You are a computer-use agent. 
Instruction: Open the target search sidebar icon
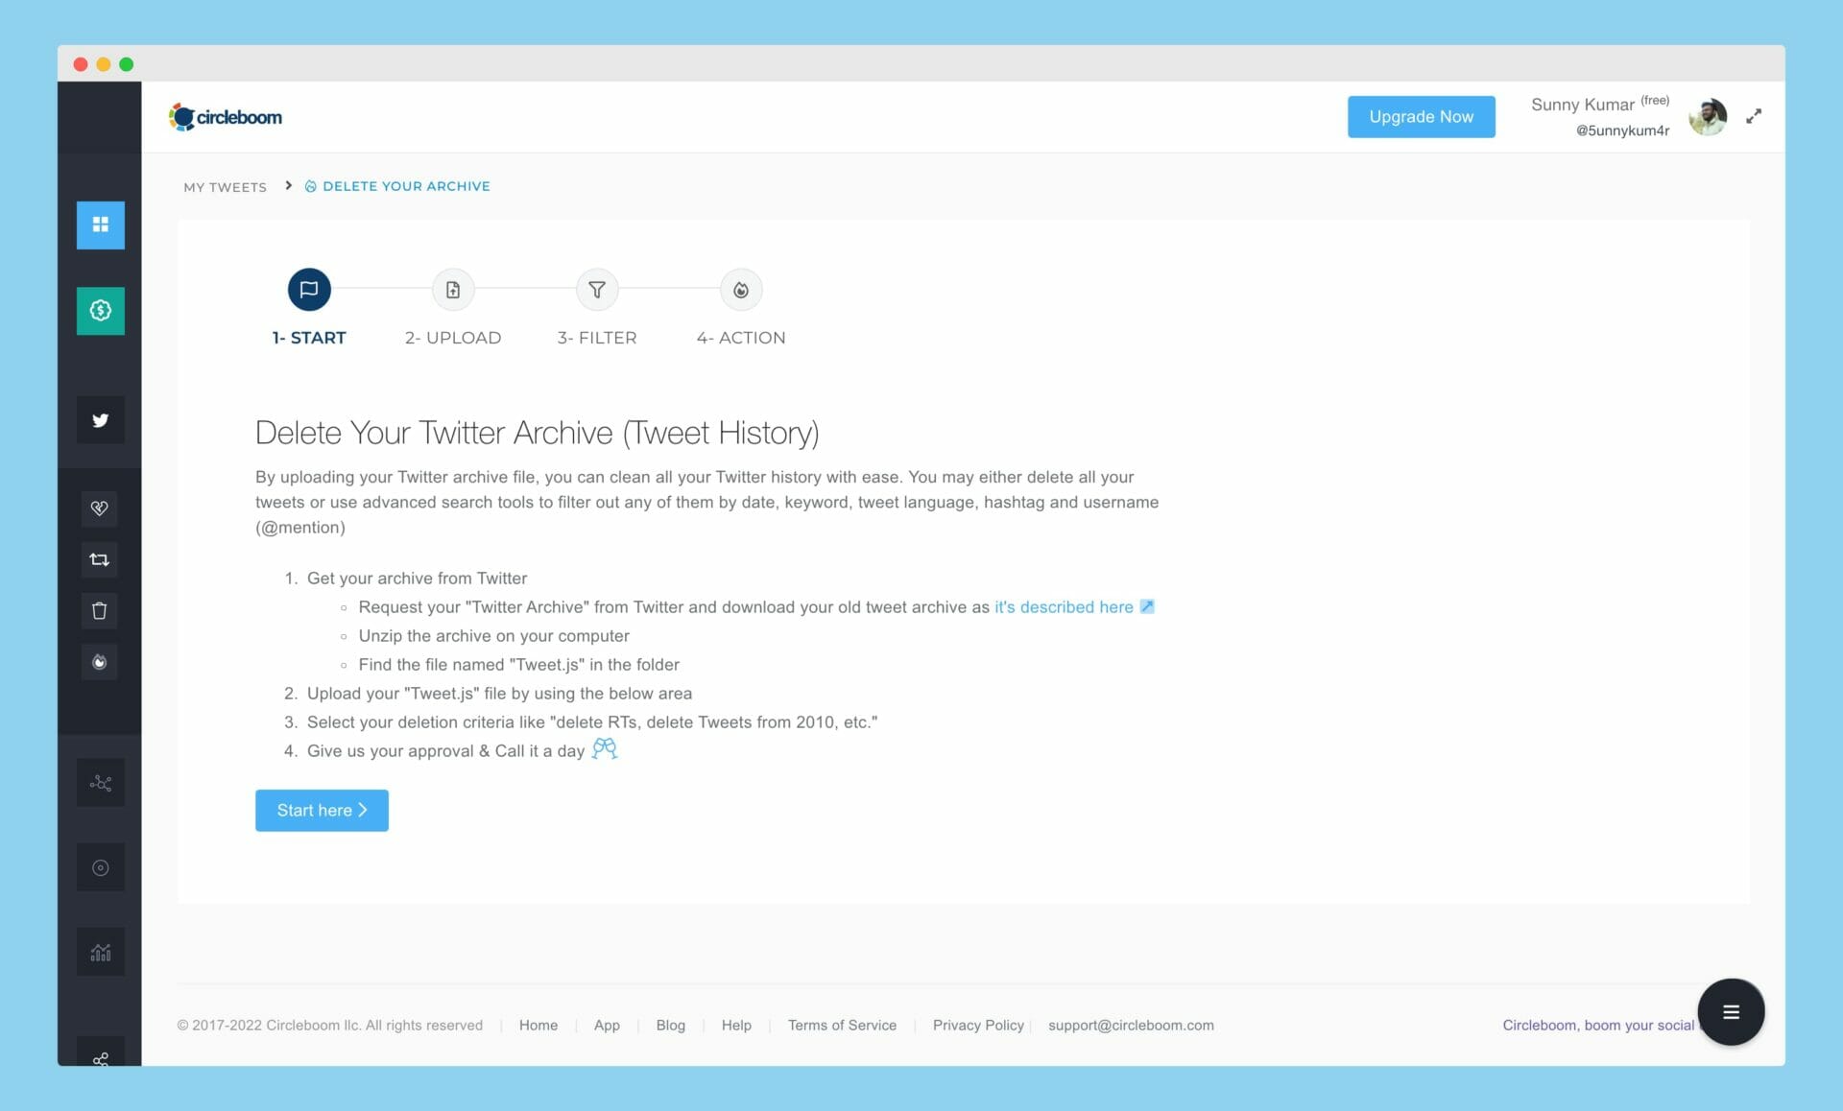101,867
